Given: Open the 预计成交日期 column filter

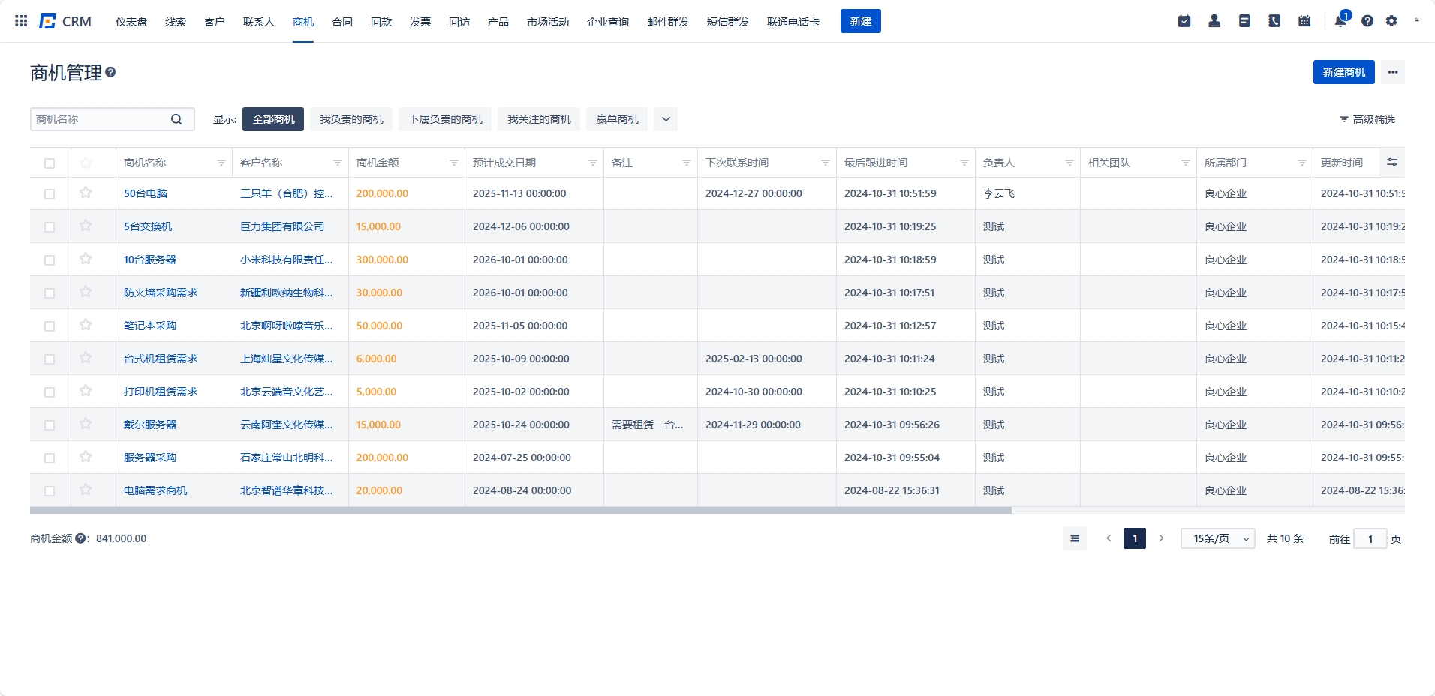Looking at the screenshot, I should click(593, 163).
